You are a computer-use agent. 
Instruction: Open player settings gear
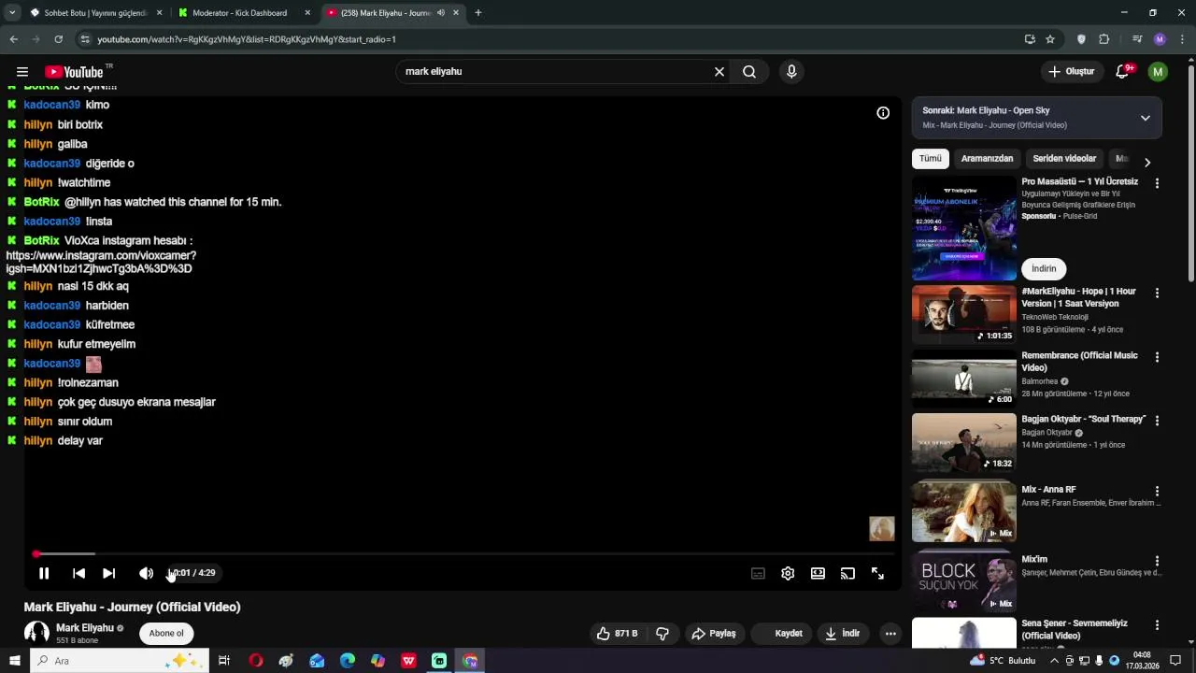[x=788, y=574]
